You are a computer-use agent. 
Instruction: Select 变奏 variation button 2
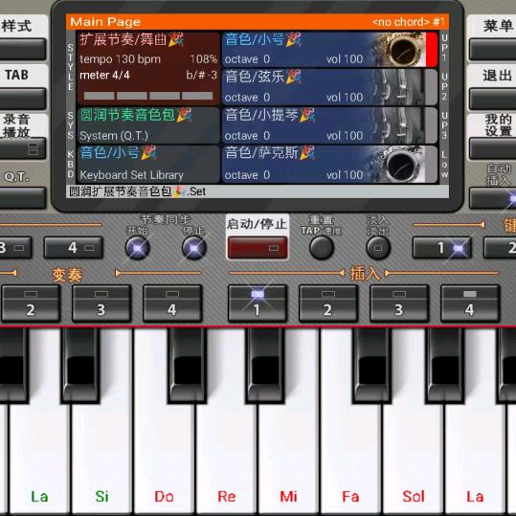point(31,303)
